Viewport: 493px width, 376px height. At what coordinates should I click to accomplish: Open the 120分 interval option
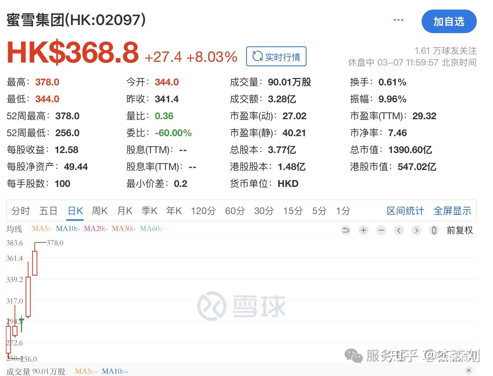203,210
